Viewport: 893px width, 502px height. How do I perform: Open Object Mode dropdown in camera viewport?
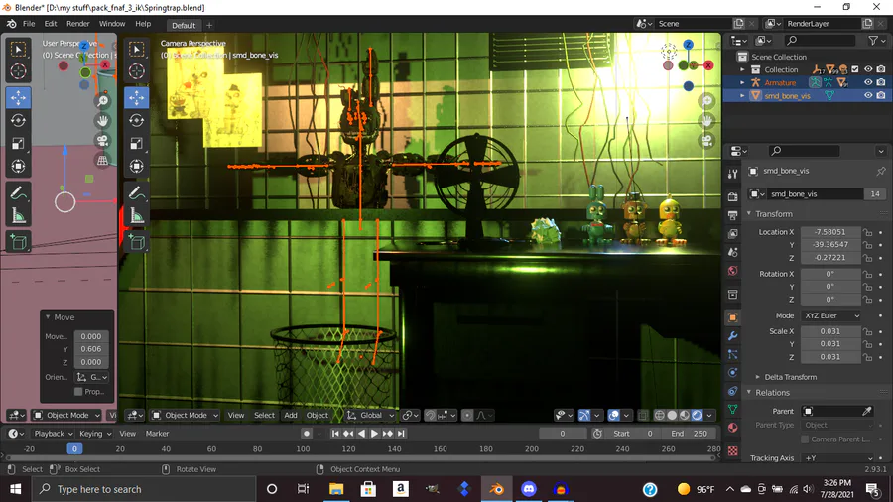(185, 415)
